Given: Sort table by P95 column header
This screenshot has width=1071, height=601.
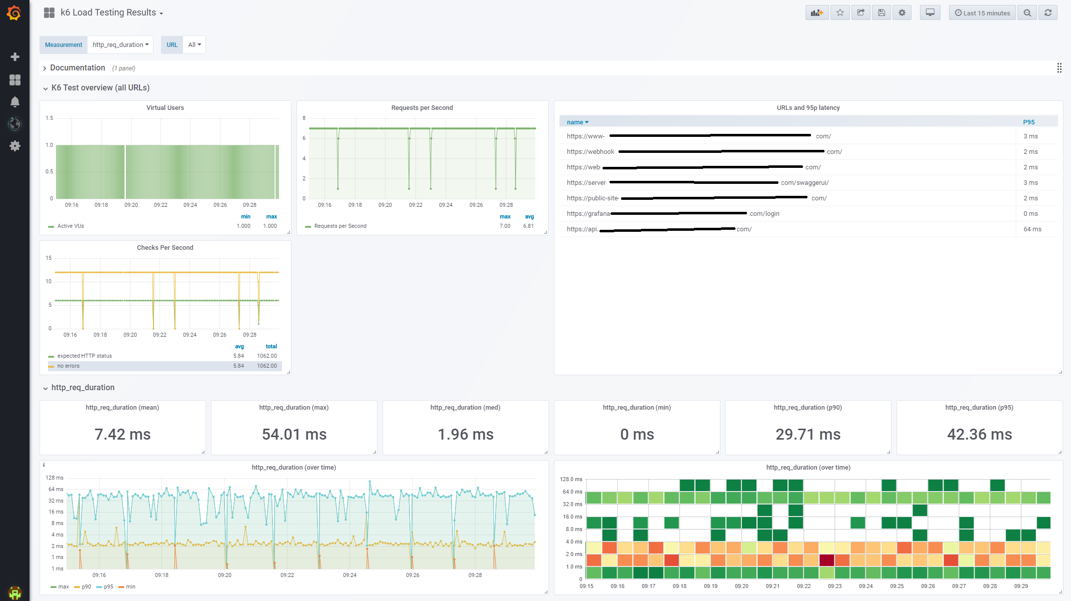Looking at the screenshot, I should tap(1028, 122).
